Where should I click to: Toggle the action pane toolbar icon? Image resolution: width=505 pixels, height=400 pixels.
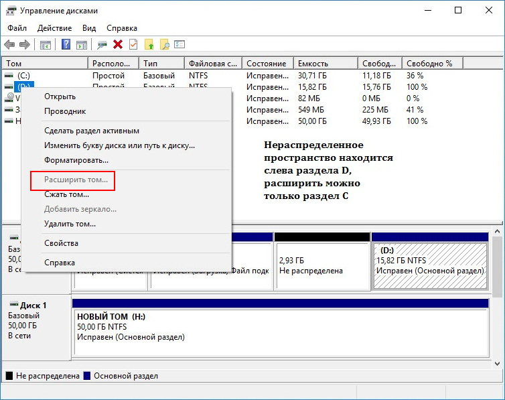(82, 45)
